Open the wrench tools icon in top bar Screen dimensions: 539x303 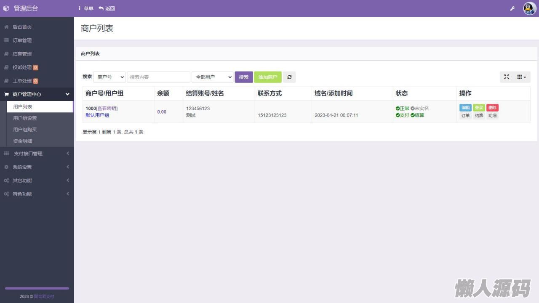[x=512, y=8]
